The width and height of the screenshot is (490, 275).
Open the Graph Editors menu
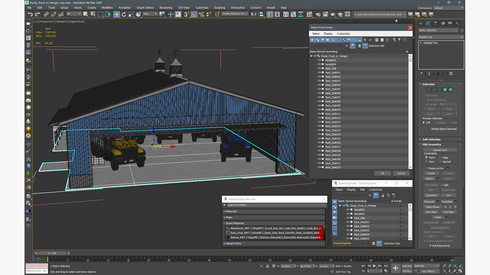(x=145, y=8)
